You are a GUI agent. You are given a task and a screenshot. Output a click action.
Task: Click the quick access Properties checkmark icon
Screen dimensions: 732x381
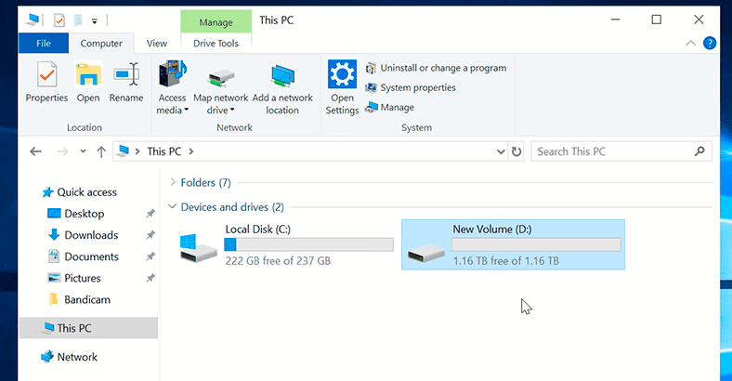(x=59, y=20)
